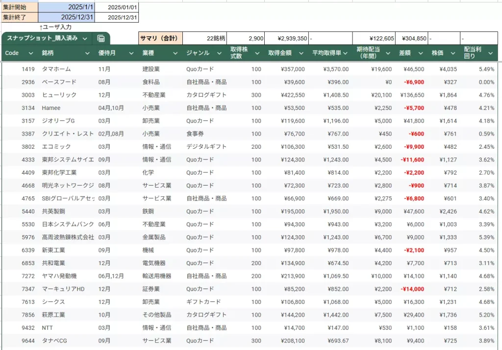The height and width of the screenshot is (350, 502).
Task: Click the table view icon beside table name
Action: 101,38
